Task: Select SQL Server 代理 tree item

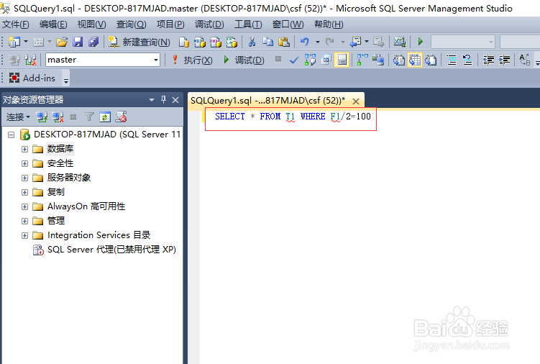Action: [111, 250]
